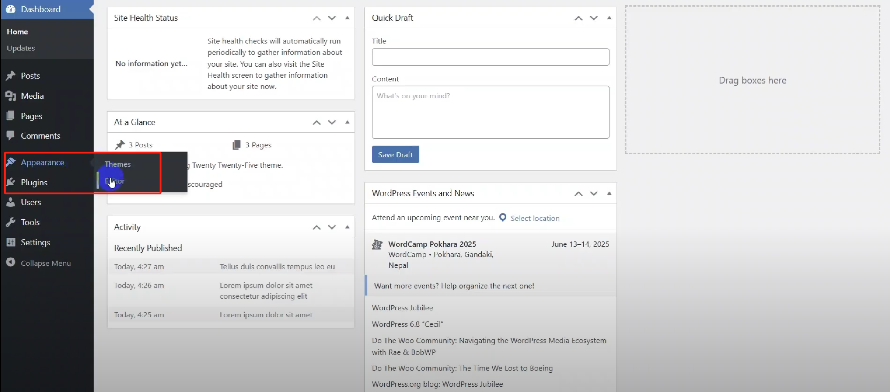Viewport: 890px width, 392px height.
Task: Click the Users icon in the sidebar
Action: click(11, 202)
